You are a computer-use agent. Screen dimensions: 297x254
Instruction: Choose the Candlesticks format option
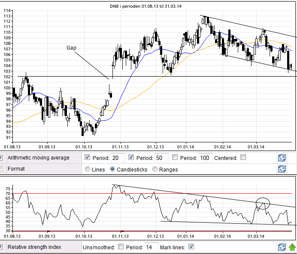click(x=113, y=169)
